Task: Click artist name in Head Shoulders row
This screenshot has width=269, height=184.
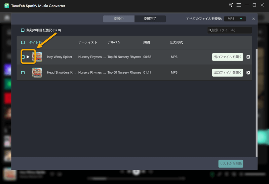Action: pos(92,72)
